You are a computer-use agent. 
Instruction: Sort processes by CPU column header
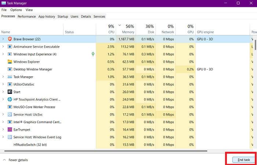click(x=106, y=29)
